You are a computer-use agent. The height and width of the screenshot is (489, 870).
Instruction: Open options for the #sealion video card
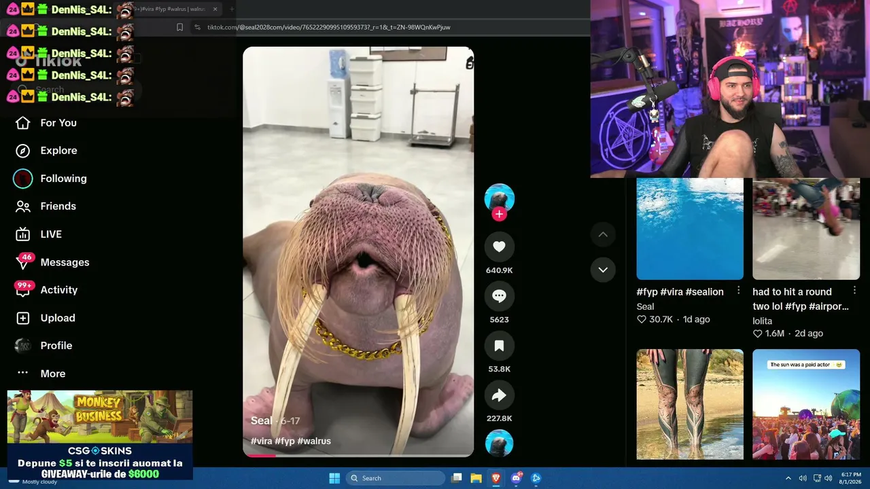coord(739,291)
